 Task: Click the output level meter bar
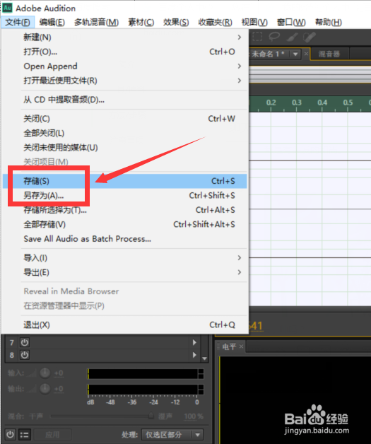tap(146, 390)
